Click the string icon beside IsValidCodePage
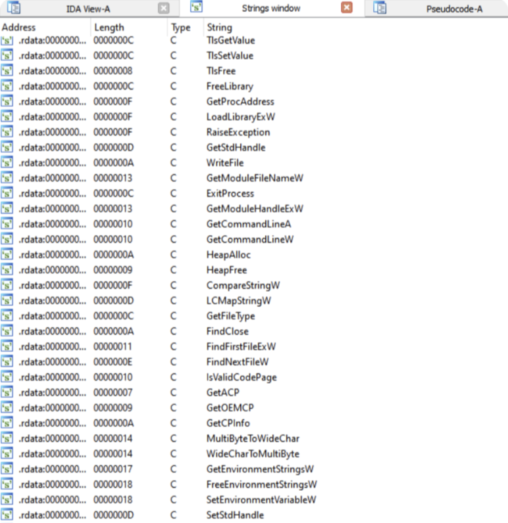This screenshot has width=508, height=523. [x=7, y=378]
